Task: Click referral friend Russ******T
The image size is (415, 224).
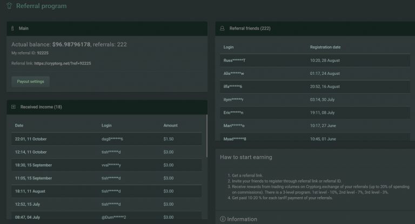Action: click(x=234, y=60)
